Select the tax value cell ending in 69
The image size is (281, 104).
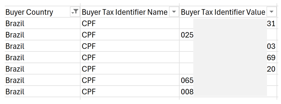pyautogui.click(x=228, y=57)
